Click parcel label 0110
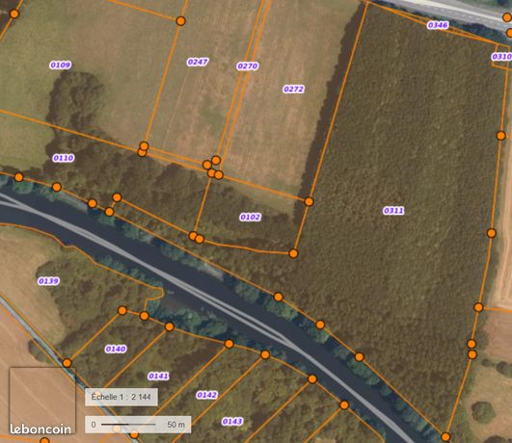The image size is (512, 443). click(64, 159)
